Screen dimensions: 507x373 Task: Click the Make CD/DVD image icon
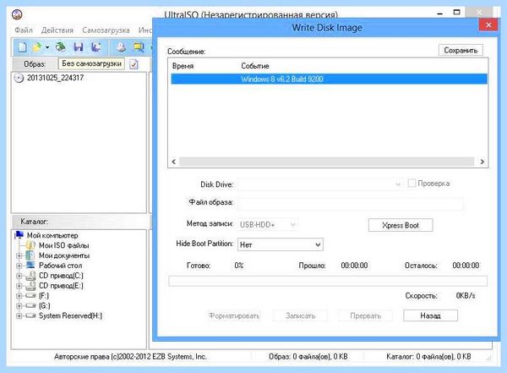tap(121, 47)
